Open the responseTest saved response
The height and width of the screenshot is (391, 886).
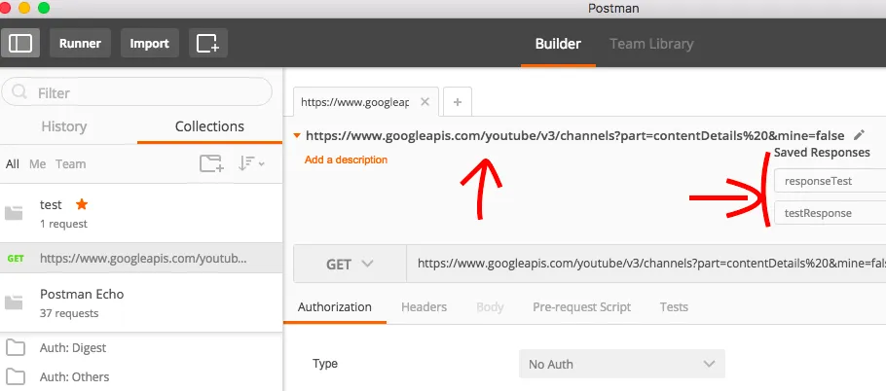[x=831, y=181]
